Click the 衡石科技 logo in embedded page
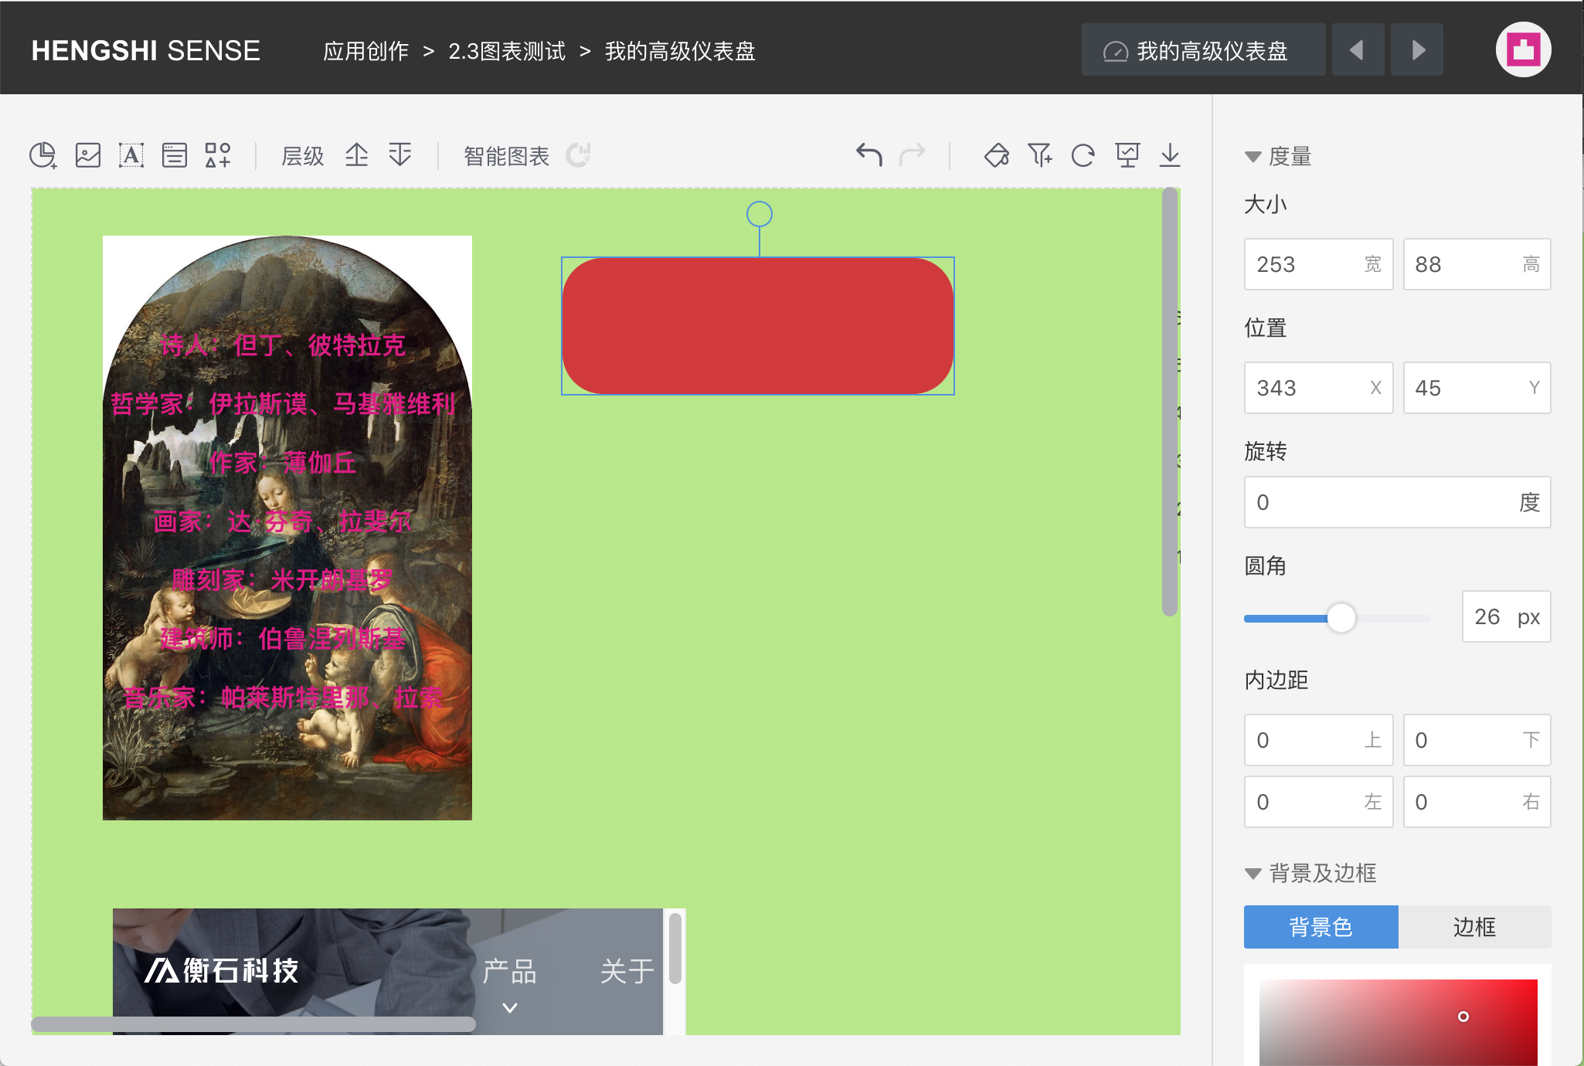Viewport: 1584px width, 1066px height. click(222, 971)
